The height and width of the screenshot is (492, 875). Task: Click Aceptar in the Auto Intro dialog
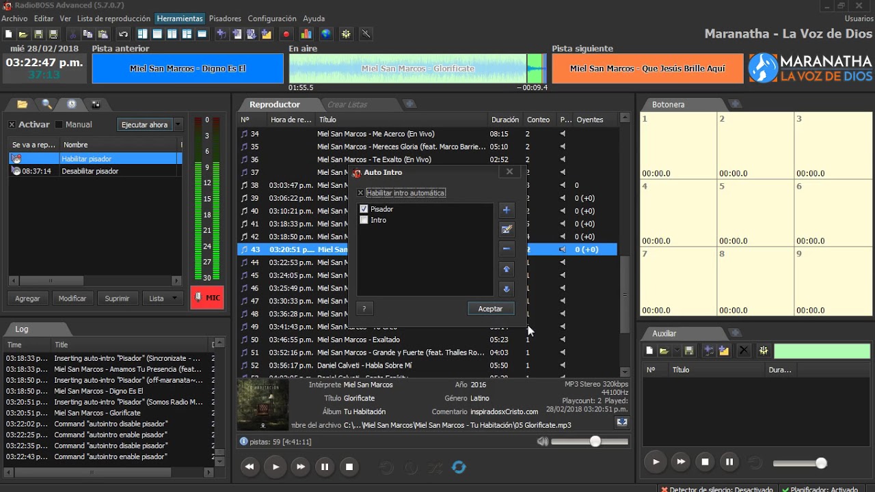[x=490, y=309]
